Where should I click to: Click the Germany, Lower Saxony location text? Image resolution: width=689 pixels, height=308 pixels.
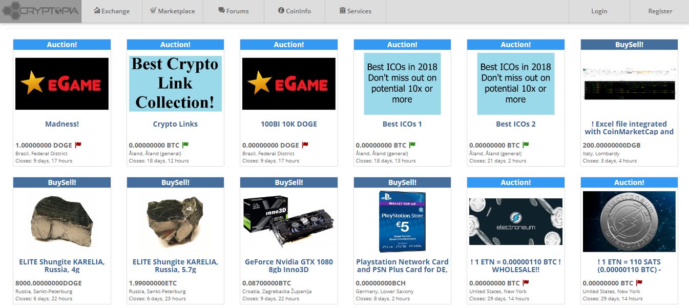coord(385,291)
